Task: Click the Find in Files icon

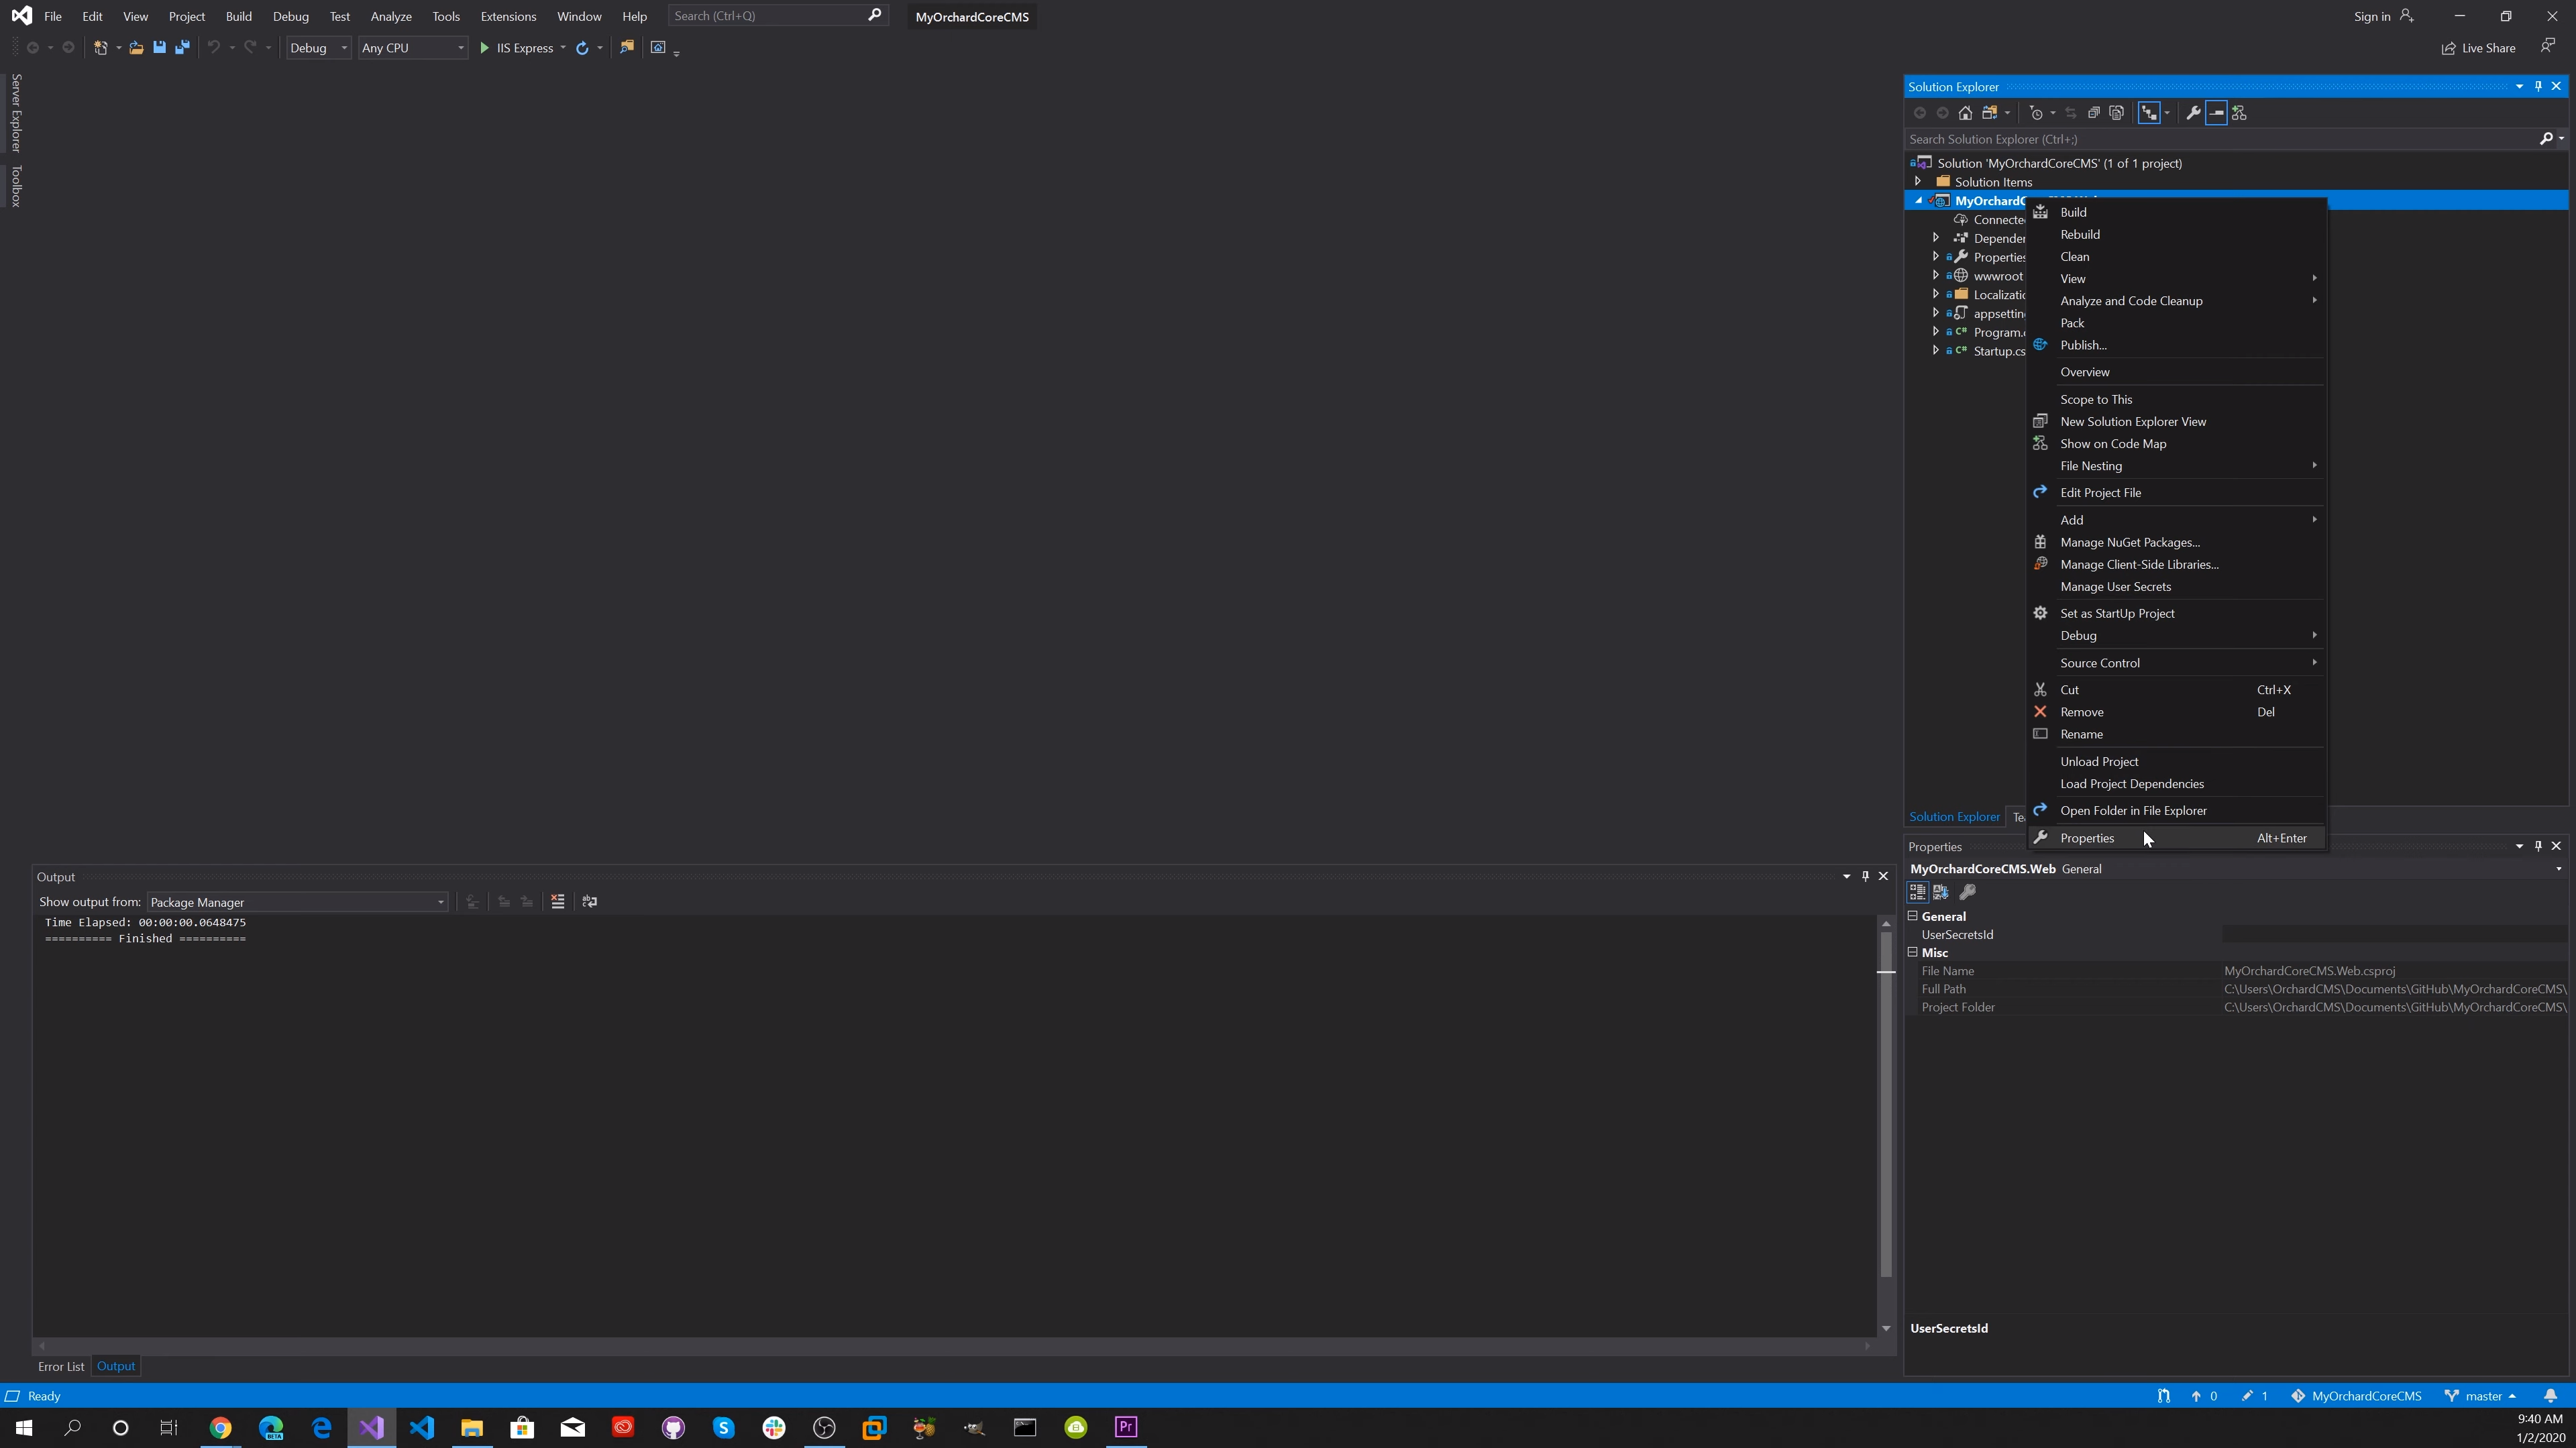Action: click(x=627, y=47)
